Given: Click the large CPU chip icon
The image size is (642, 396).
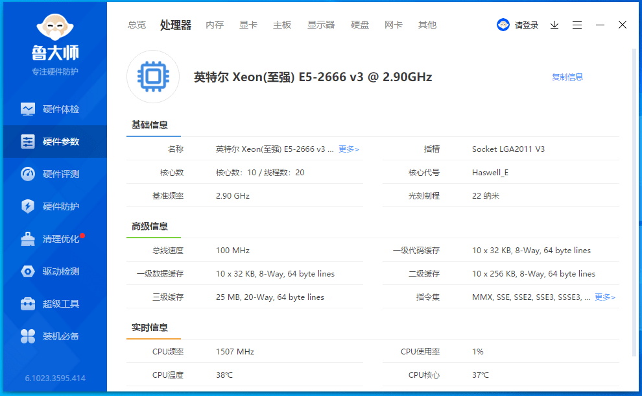Looking at the screenshot, I should (x=153, y=77).
